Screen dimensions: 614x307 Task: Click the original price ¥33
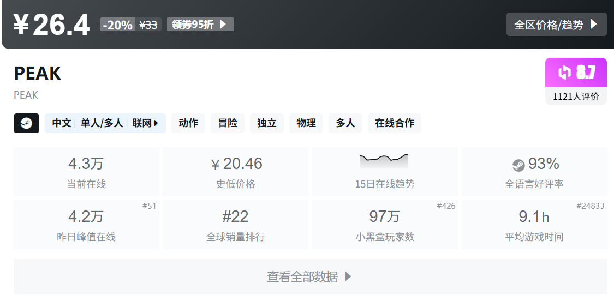[148, 25]
